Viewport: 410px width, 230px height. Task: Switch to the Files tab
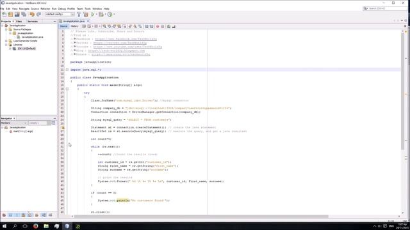(x=19, y=21)
